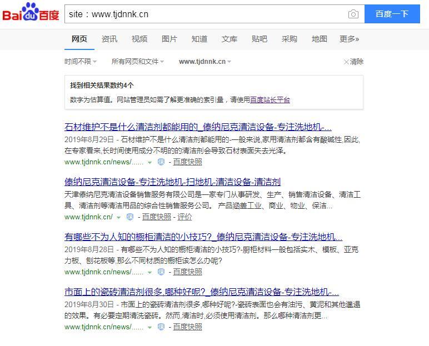429x346 pixels.
Task: Switch to the 资讯 tab
Action: [x=109, y=39]
